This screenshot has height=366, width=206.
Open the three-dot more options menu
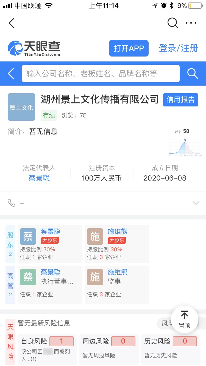pyautogui.click(x=191, y=23)
